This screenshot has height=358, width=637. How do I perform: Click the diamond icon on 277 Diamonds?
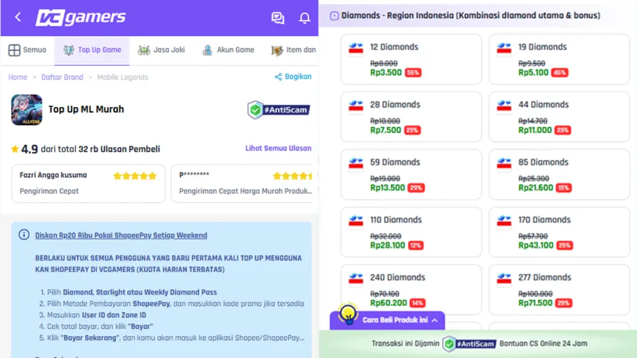(x=504, y=278)
